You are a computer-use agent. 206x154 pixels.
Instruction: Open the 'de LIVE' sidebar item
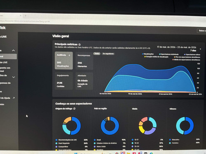tap(4, 62)
